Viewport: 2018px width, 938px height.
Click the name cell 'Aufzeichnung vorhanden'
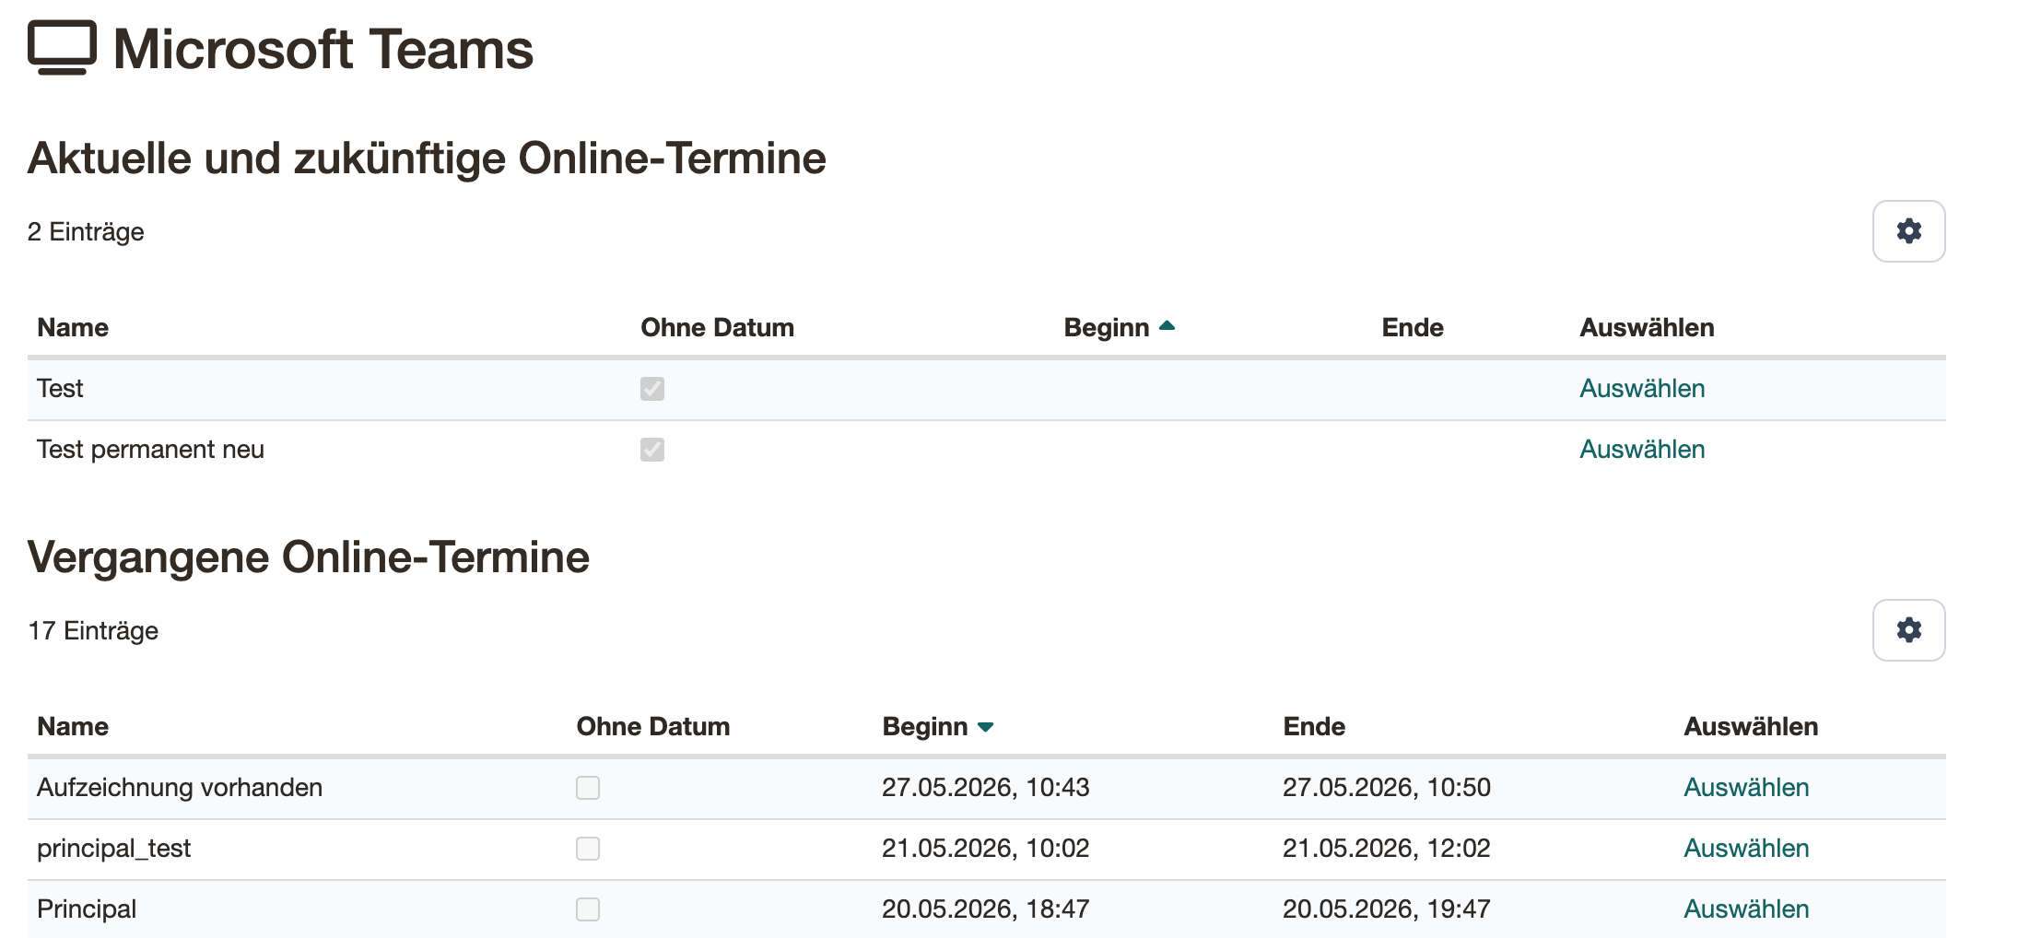(x=180, y=788)
